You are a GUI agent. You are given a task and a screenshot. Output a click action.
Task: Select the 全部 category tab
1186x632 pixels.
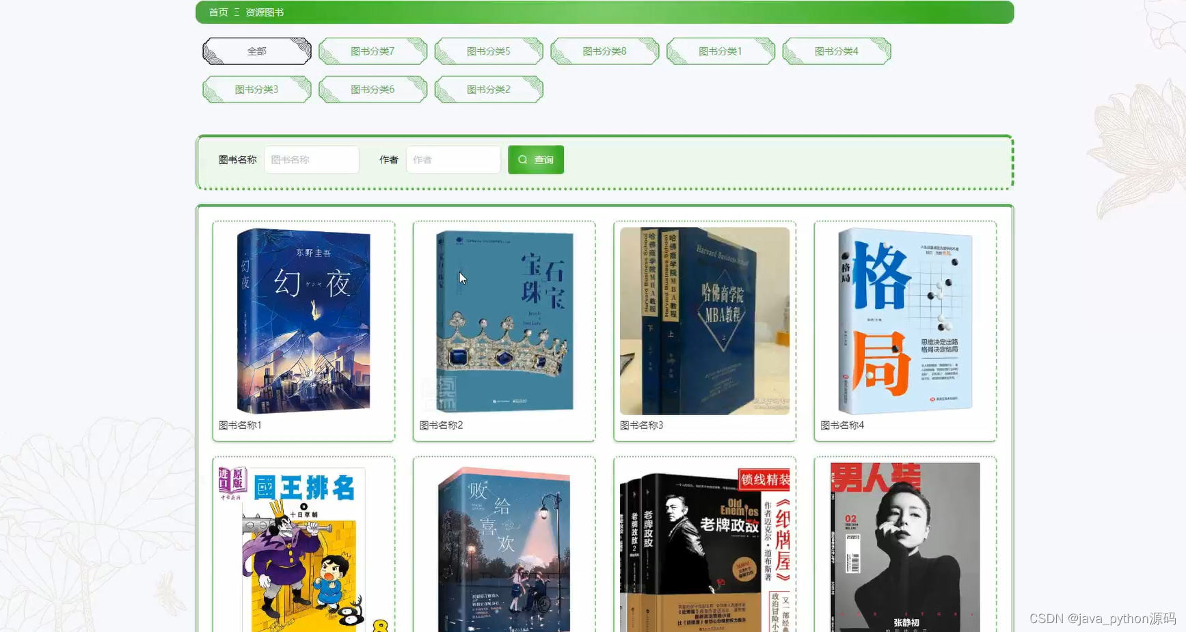click(x=257, y=51)
